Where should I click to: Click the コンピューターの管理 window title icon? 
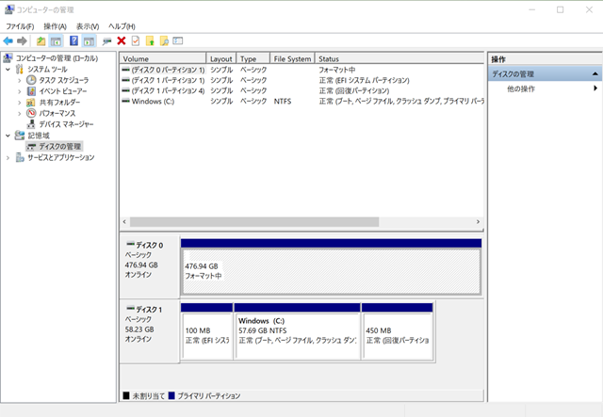[x=9, y=9]
